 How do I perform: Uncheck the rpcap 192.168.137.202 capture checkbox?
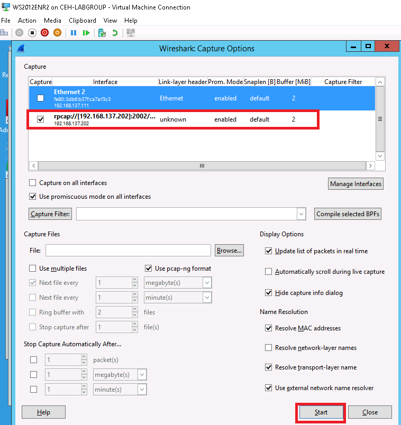(x=40, y=119)
